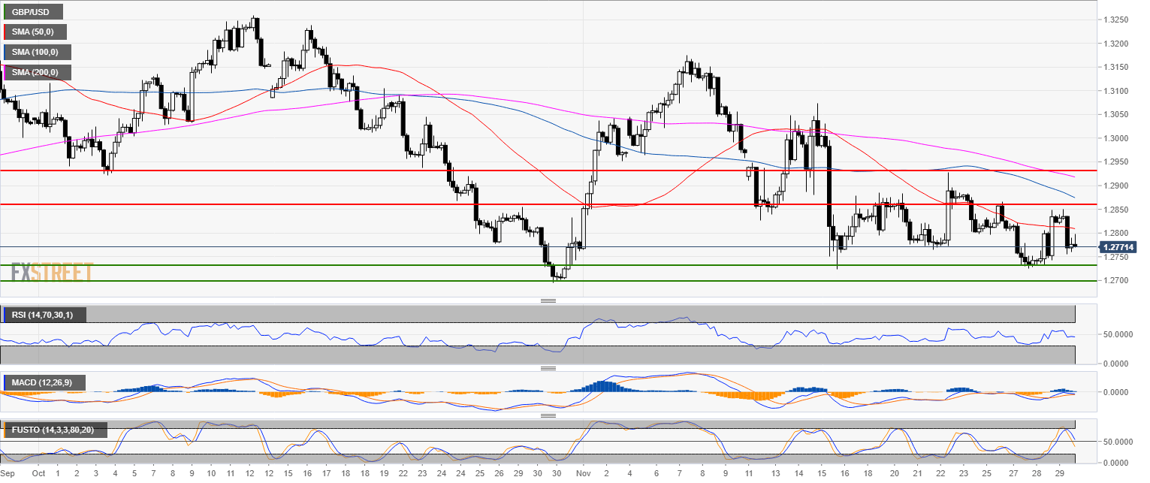Click the GBP/USD symbol legend label
1150x483 pixels.
point(32,12)
